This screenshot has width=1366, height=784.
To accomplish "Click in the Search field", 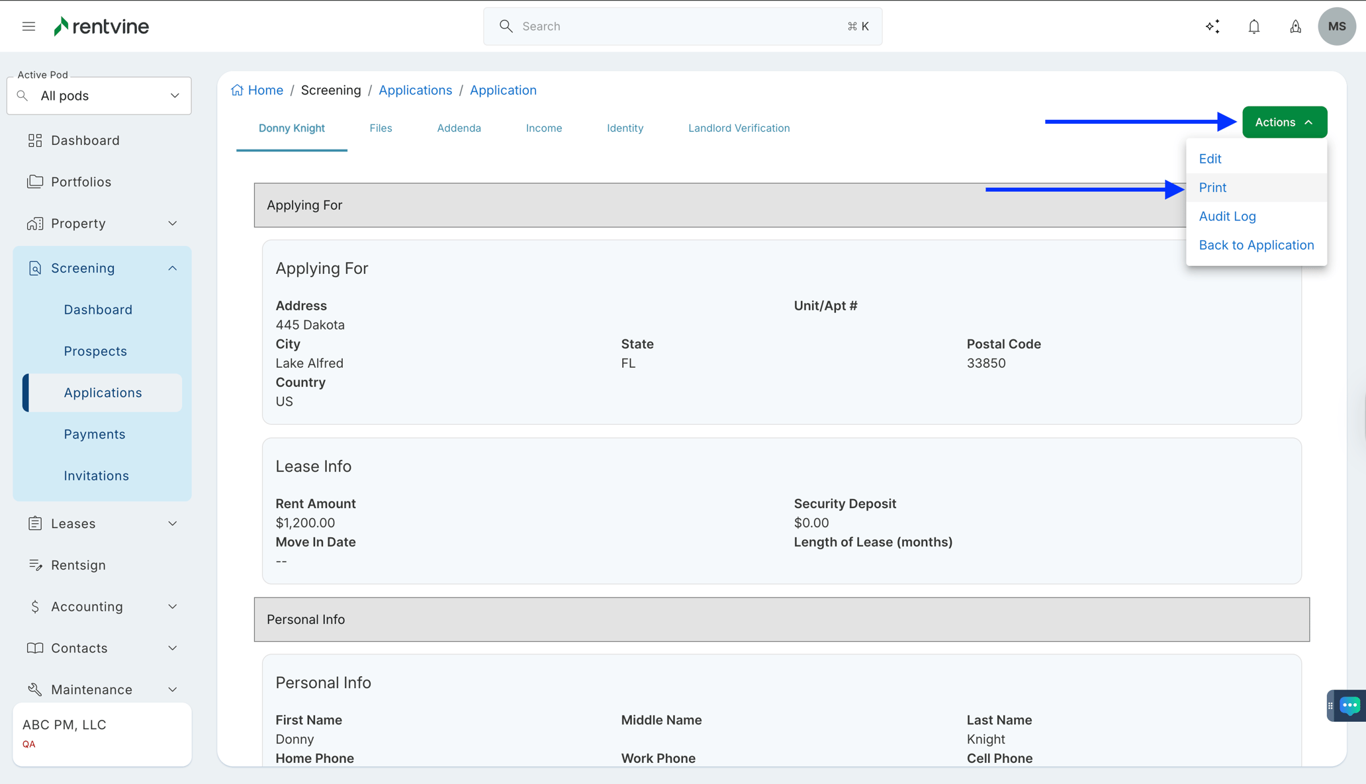I will (682, 26).
